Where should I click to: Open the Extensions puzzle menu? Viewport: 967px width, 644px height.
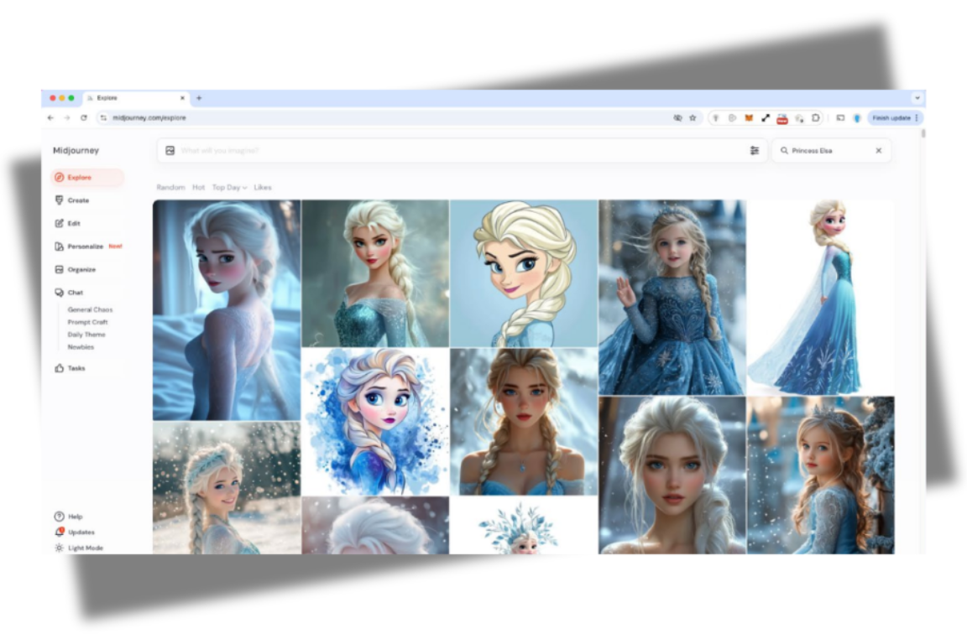tap(815, 117)
